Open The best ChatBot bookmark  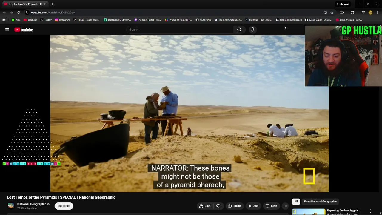pyautogui.click(x=228, y=20)
